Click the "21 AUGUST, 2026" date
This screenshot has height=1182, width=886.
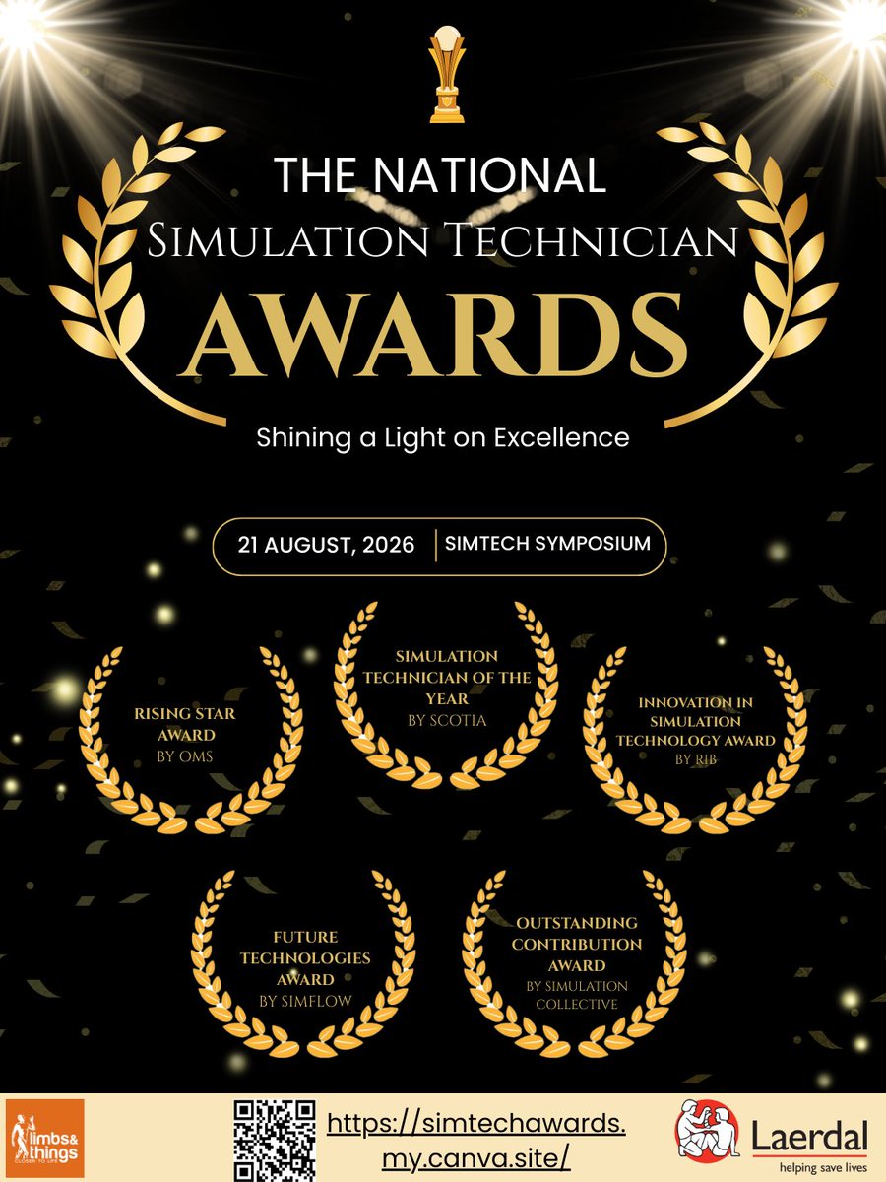click(x=325, y=545)
